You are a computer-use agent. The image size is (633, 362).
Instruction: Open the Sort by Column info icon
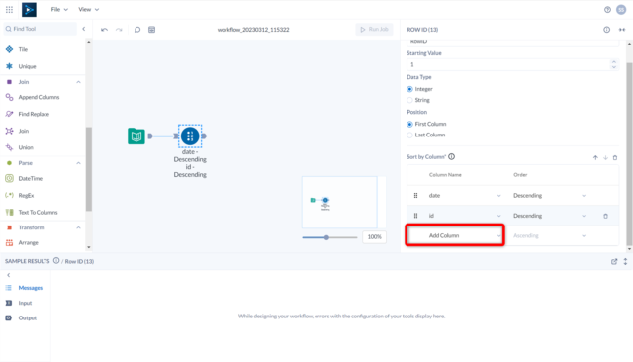click(451, 156)
